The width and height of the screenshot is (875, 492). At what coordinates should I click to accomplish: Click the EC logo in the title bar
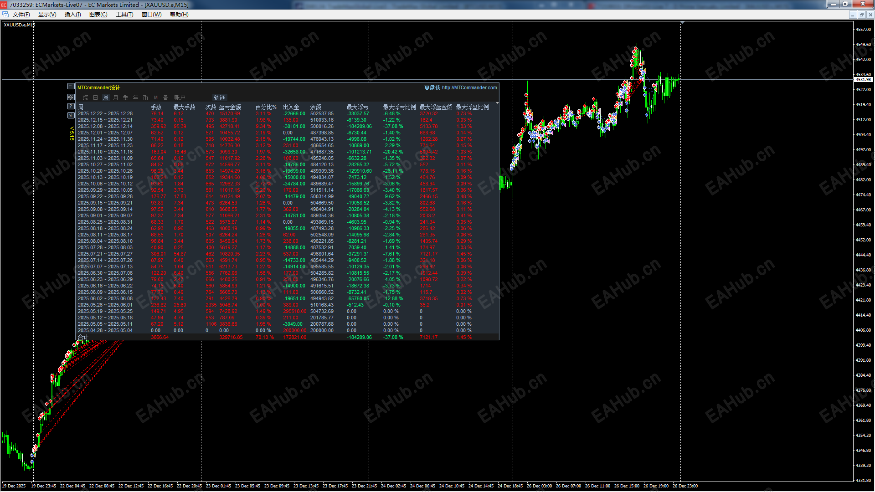(x=4, y=5)
